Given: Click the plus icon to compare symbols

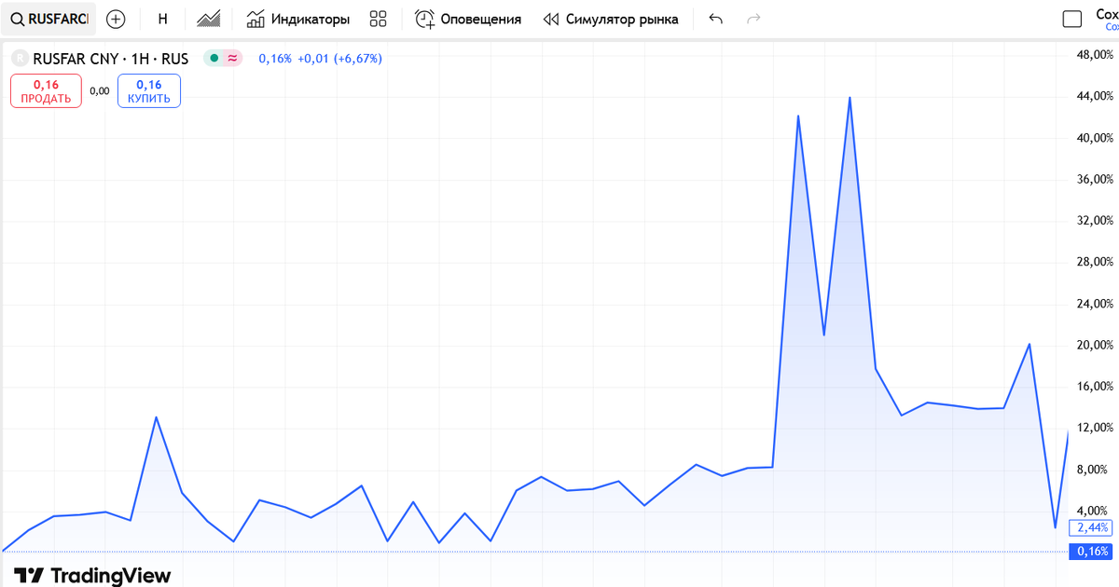Looking at the screenshot, I should click(x=116, y=19).
